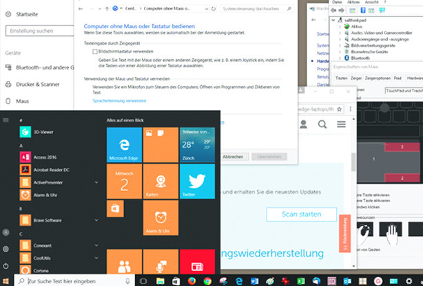Expand the Conexant folder in app list
Screen dimensions: 423x286
pos(96,245)
